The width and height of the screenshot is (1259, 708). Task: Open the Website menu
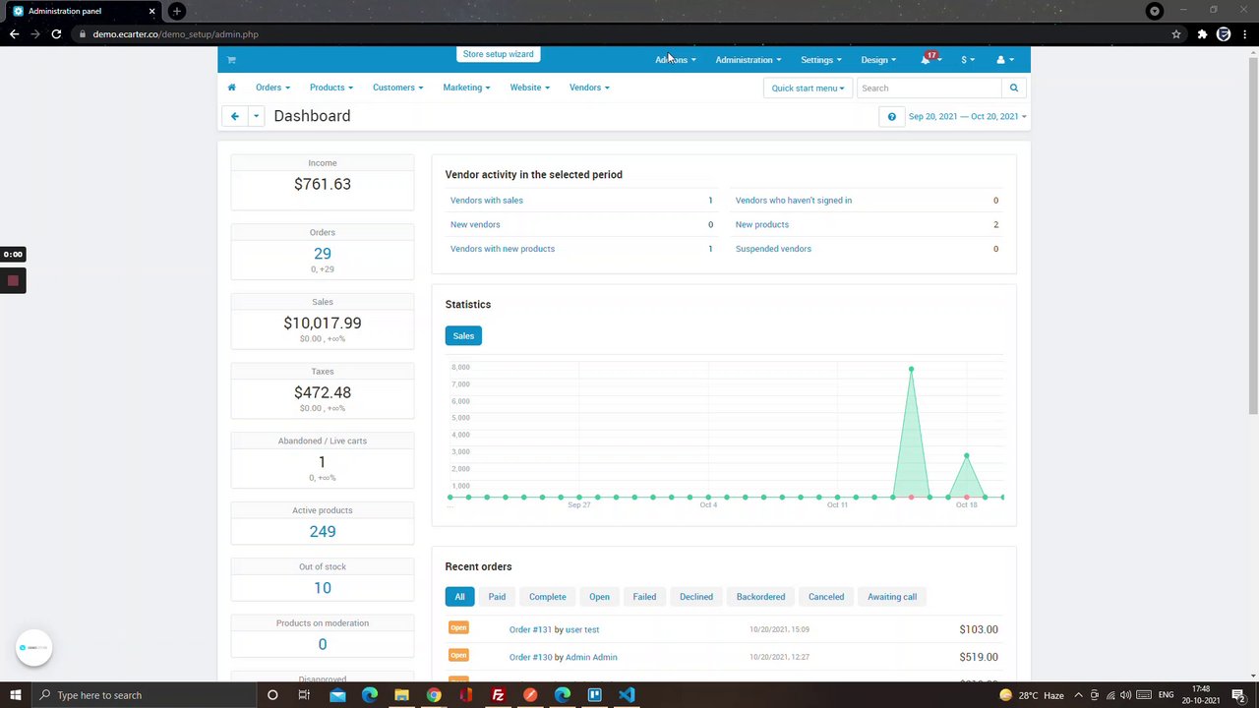tap(529, 88)
